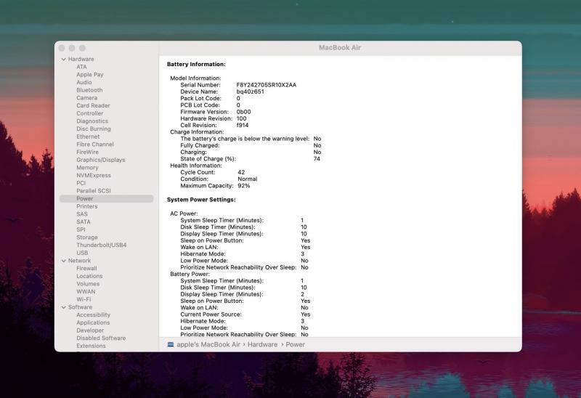Viewport: 581px width, 398px height.
Task: Select Firewall under Network
Action: (x=86, y=268)
